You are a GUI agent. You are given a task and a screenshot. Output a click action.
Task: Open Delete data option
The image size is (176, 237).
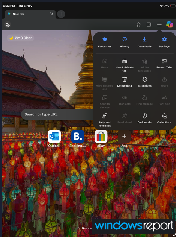(125, 82)
